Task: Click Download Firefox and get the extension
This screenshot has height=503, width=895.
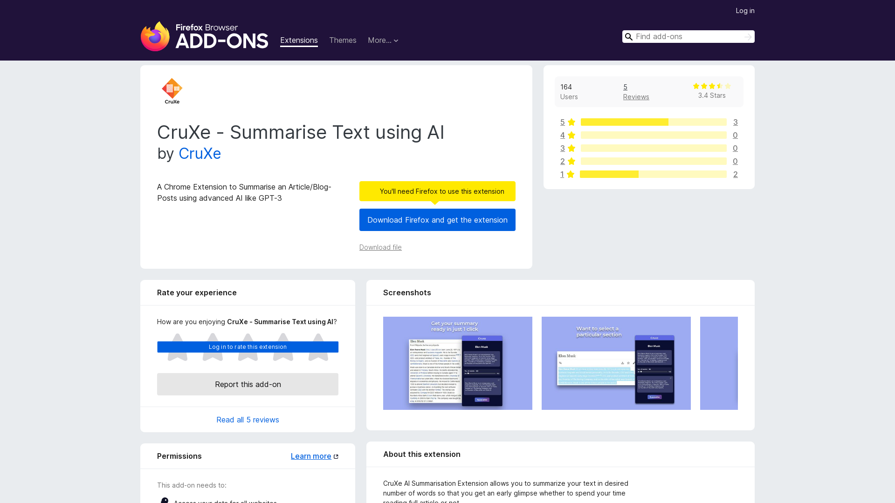Action: tap(437, 220)
